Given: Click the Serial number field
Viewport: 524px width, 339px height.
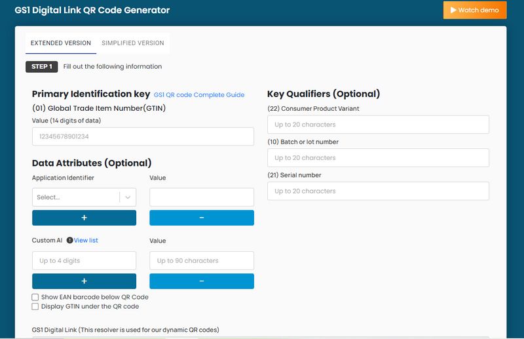Looking at the screenshot, I should pyautogui.click(x=378, y=191).
